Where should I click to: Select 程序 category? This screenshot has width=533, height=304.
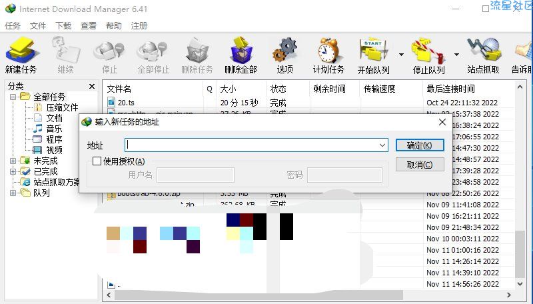coord(54,139)
